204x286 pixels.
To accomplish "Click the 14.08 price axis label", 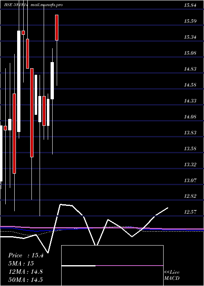I will point(190,116).
